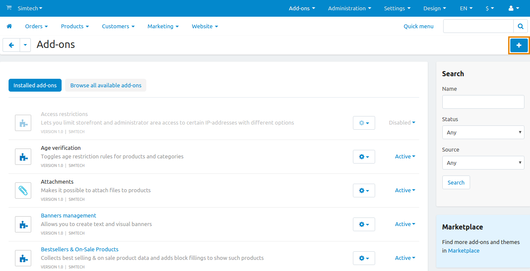Open the Settings menu

397,8
